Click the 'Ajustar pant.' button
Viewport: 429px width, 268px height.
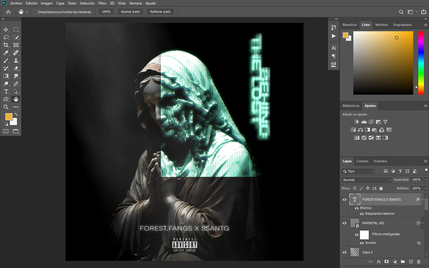pos(130,12)
